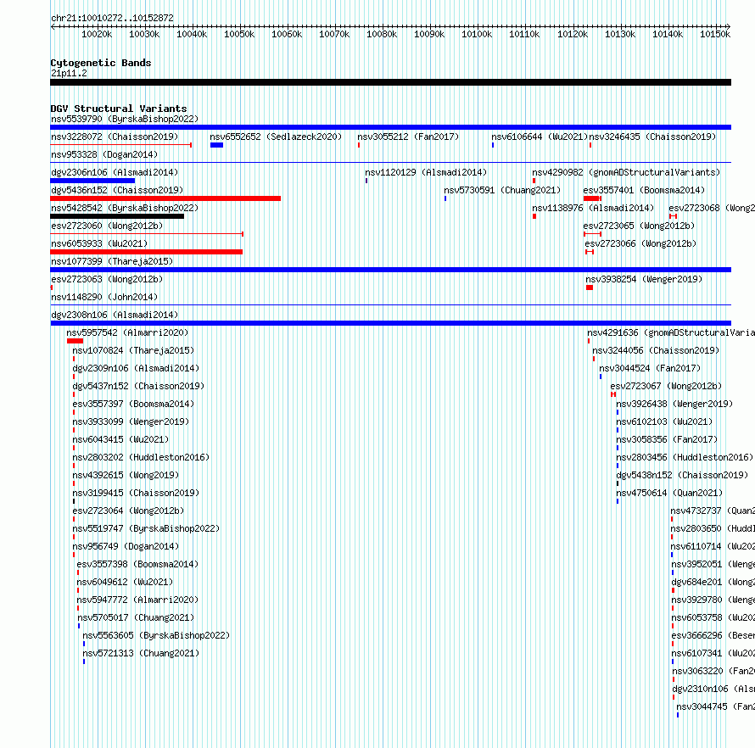This screenshot has width=755, height=748.
Task: Open dgv2308n106 (Alsmadi2014) variant
Action: coord(115,315)
